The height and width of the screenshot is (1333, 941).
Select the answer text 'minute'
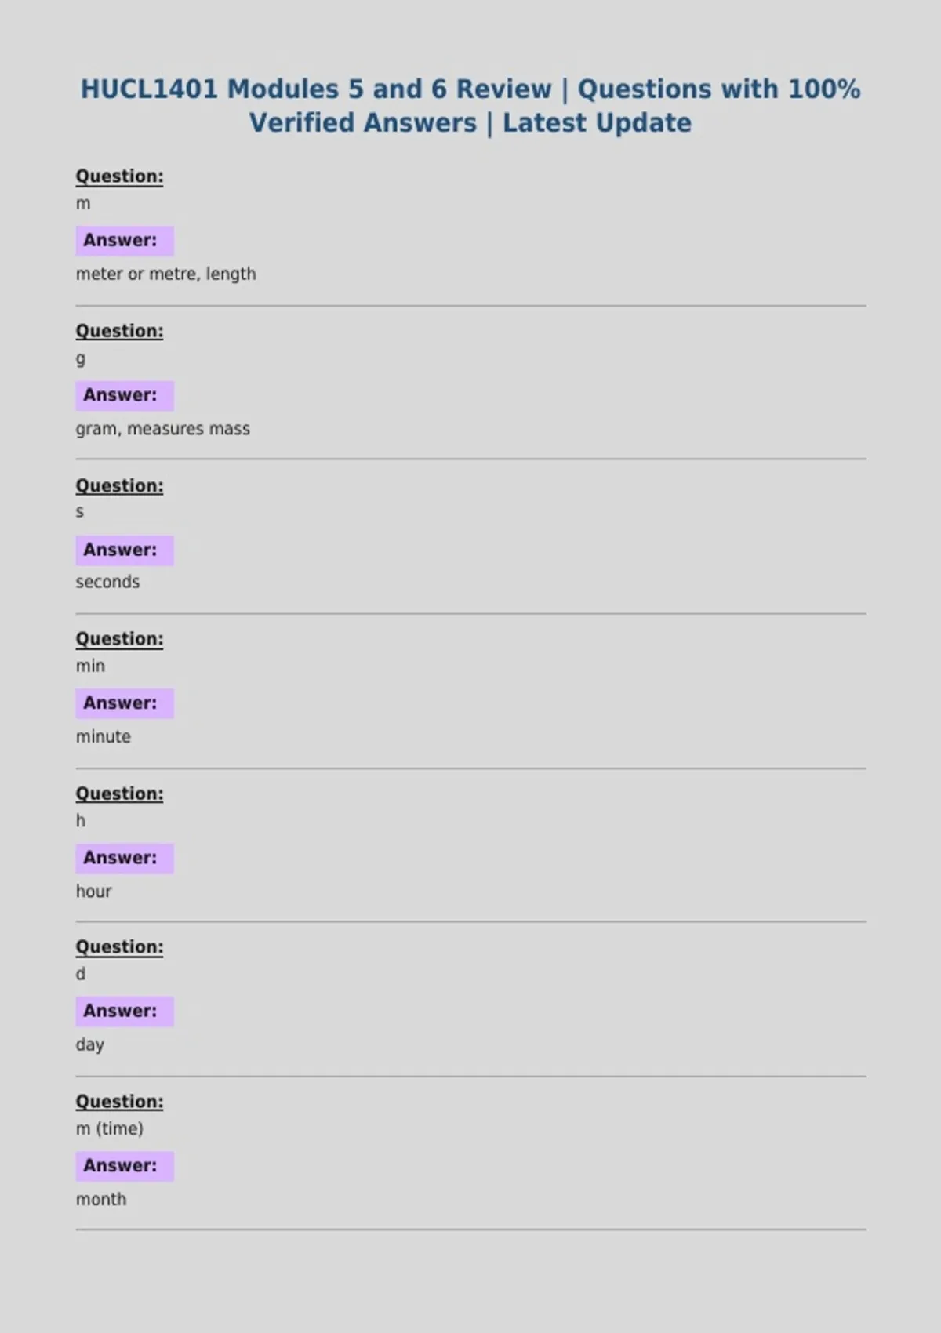tap(103, 736)
